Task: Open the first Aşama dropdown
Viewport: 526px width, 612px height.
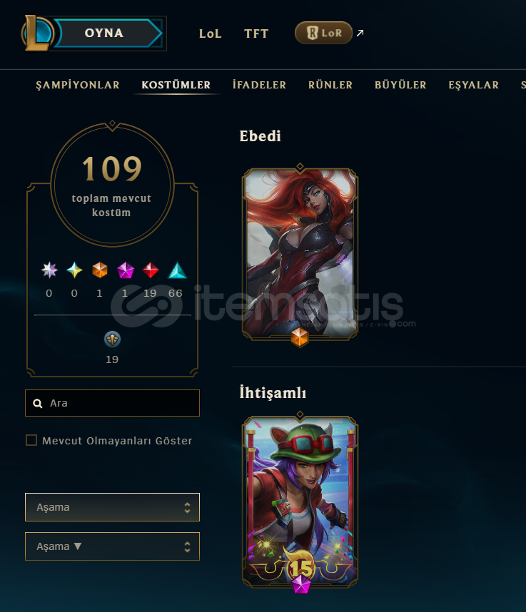Action: 113,507
